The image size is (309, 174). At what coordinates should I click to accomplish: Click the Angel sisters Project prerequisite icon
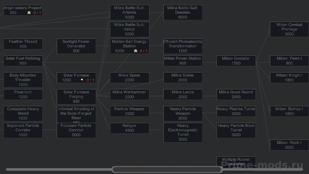[29, 13]
